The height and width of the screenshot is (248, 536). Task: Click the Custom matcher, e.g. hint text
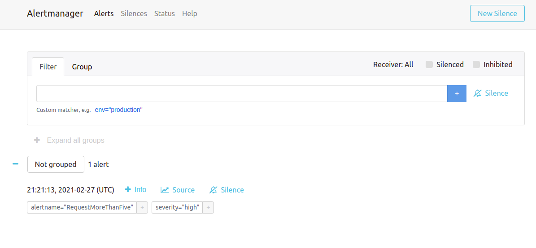pos(64,110)
